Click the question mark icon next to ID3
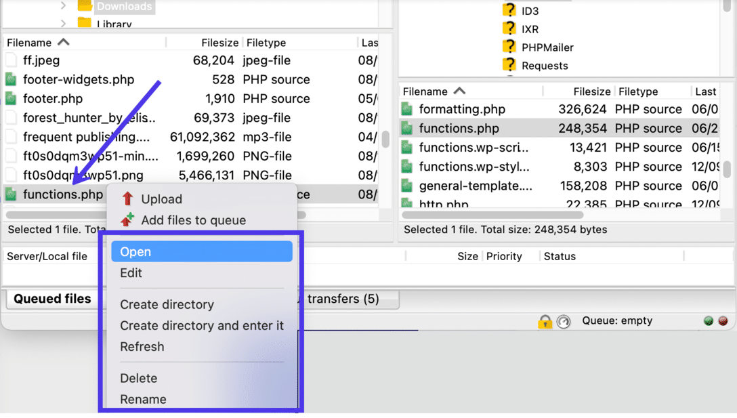 pyautogui.click(x=510, y=10)
